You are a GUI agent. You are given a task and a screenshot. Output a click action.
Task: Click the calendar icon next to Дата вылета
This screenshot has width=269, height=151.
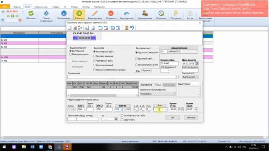197,63
